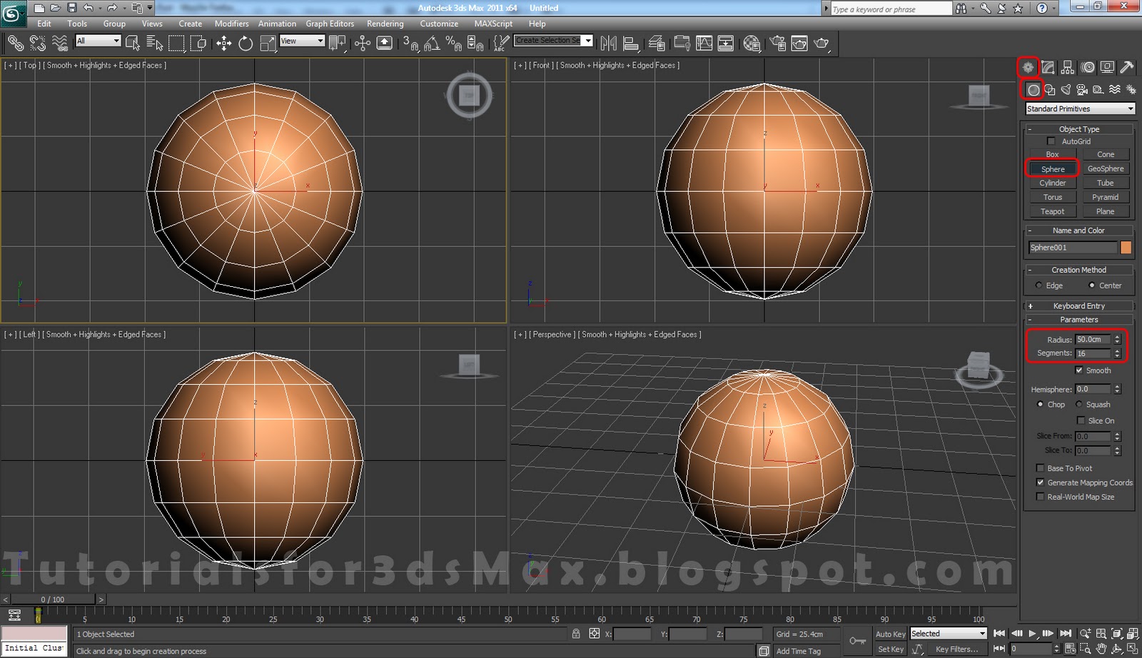Open the Render Setup dialog

[777, 44]
